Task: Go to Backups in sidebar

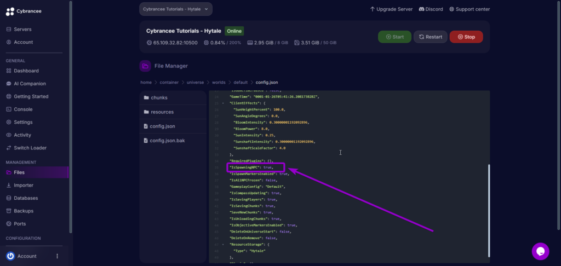Action: click(24, 211)
